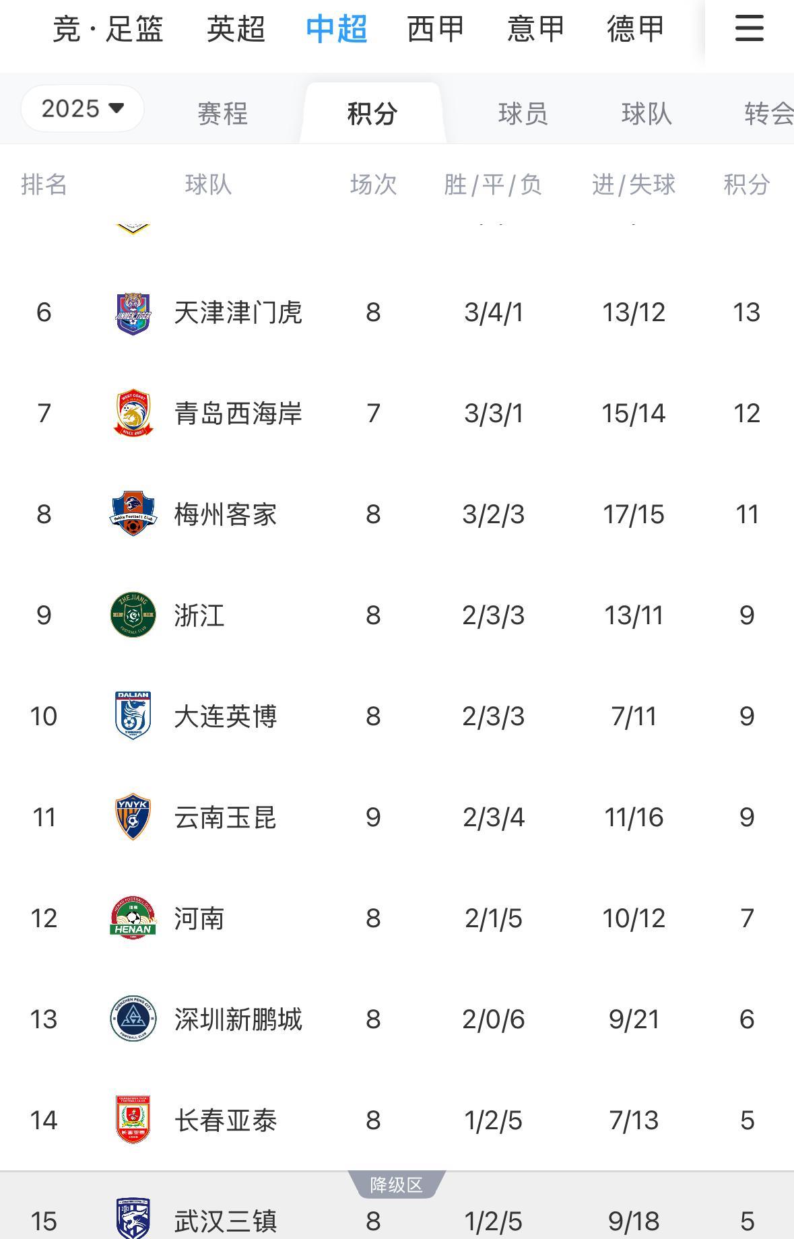Select 英超 league in top navigation
794x1239 pixels.
pyautogui.click(x=236, y=29)
